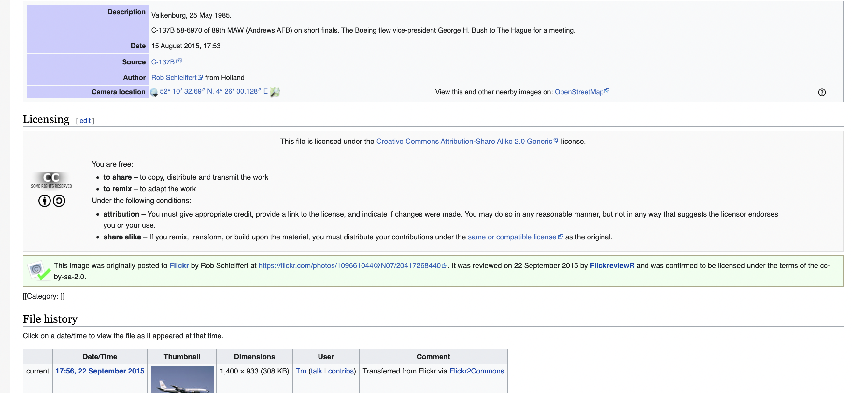Open OpenStreetMap nearby images link

(x=579, y=92)
